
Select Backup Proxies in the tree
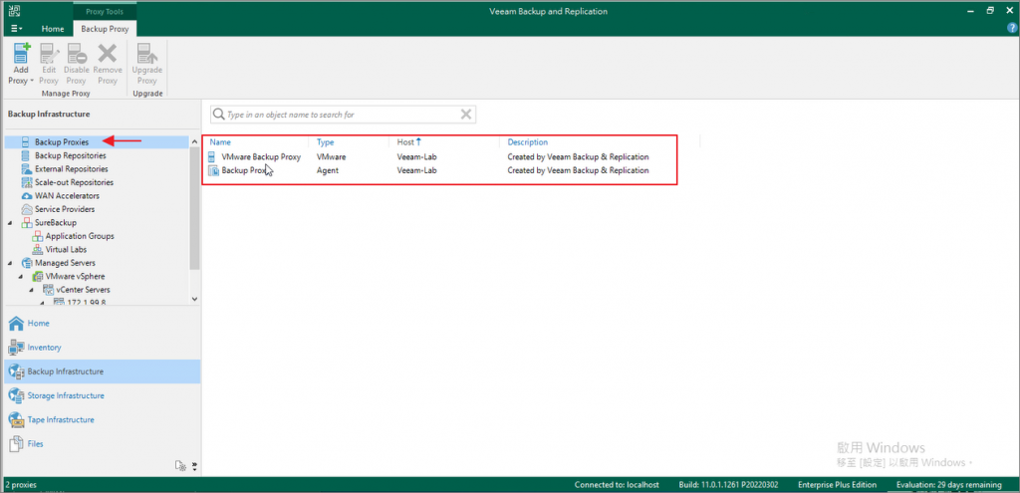coord(62,141)
